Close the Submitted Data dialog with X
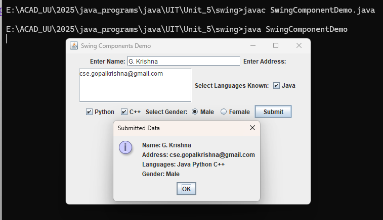383x220 pixels. point(252,128)
